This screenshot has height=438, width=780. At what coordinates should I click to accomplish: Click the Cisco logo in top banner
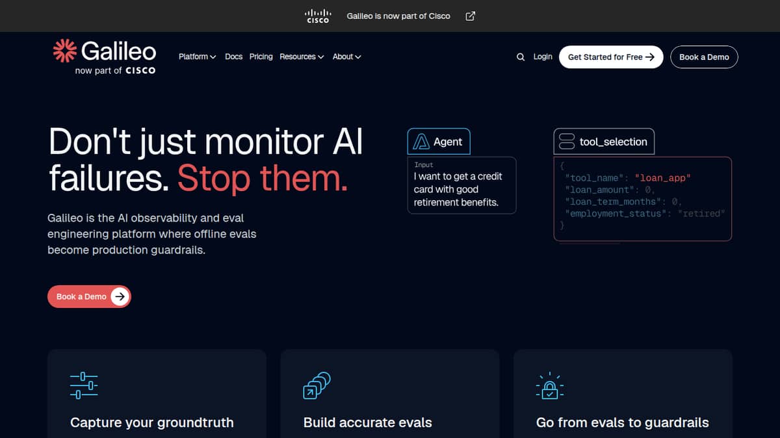[318, 16]
